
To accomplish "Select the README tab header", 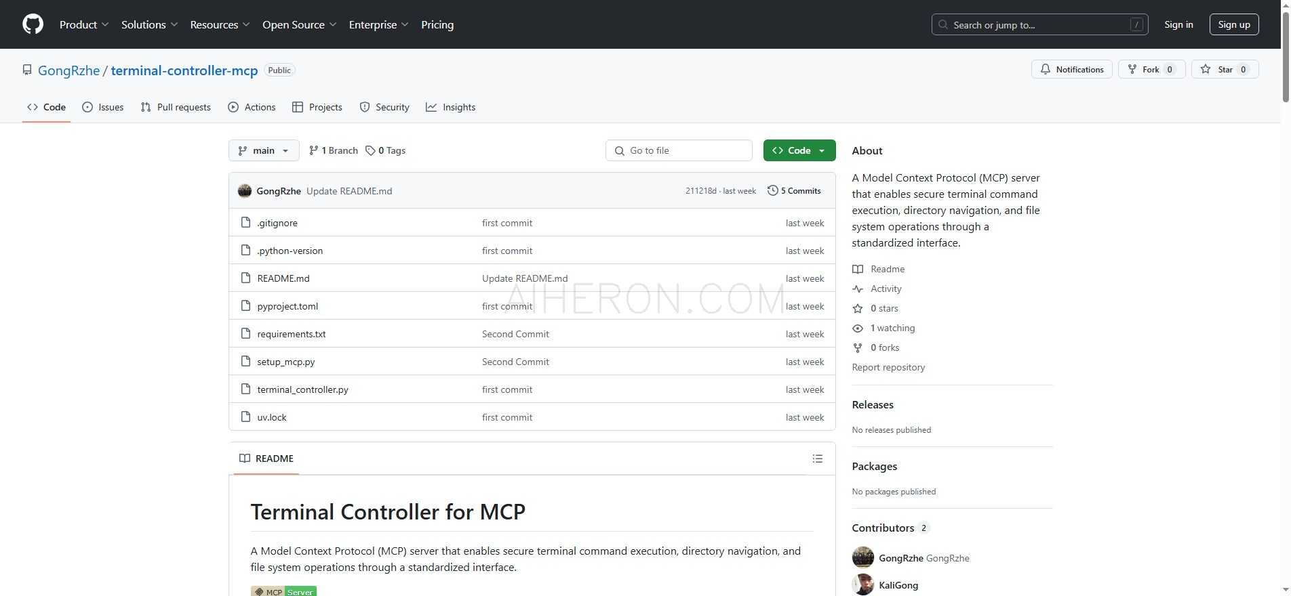I will coord(266,459).
